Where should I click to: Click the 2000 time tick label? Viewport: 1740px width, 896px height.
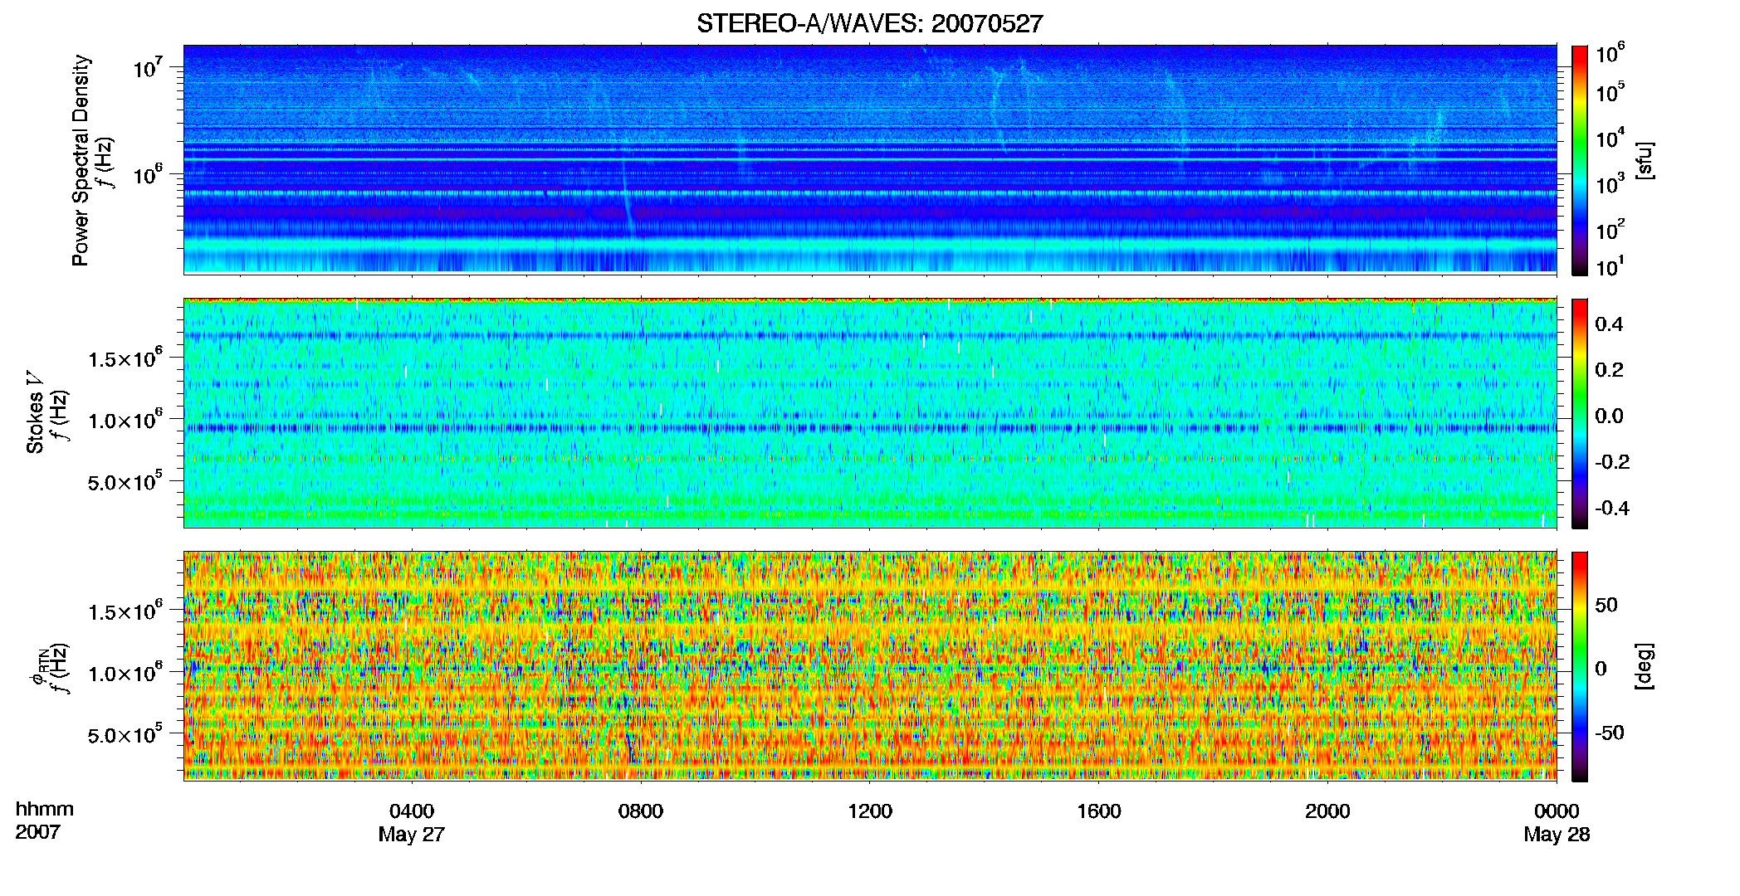click(x=1327, y=811)
